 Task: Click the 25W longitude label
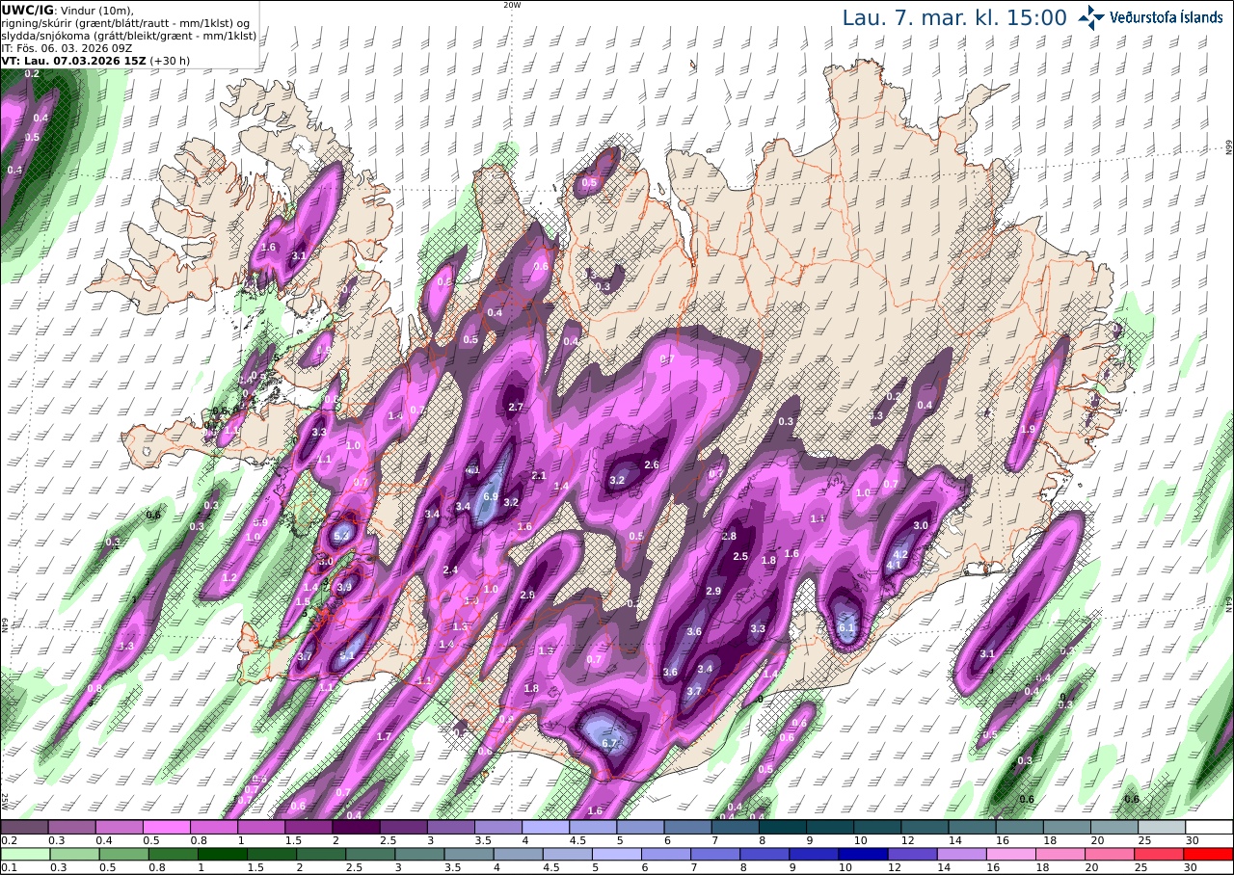click(5, 802)
